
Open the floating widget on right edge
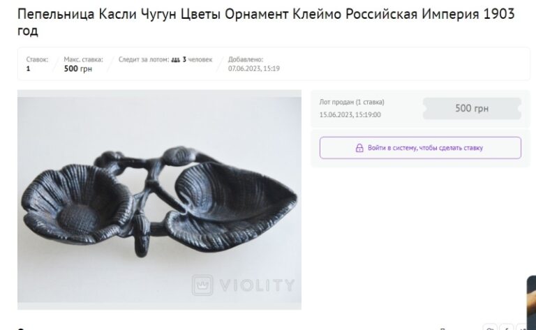(x=532, y=301)
